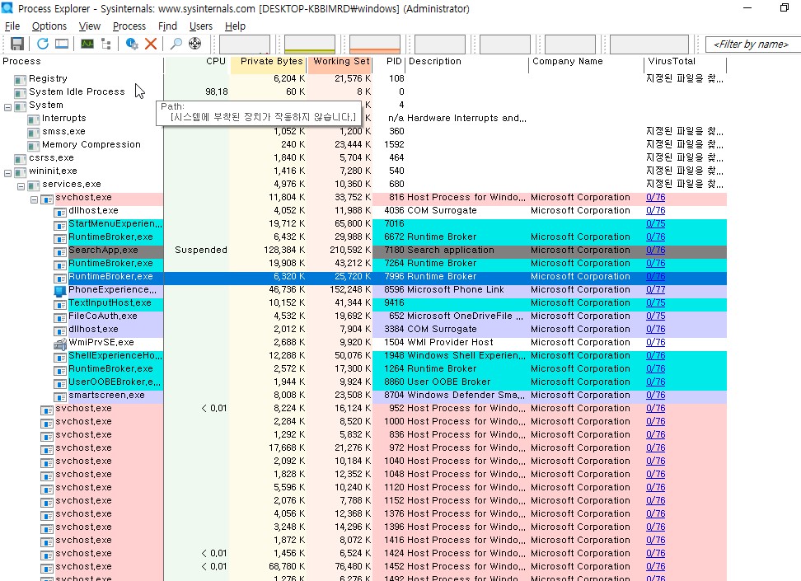The width and height of the screenshot is (801, 581).
Task: Click the green memory commit mini graph
Action: 310,45
